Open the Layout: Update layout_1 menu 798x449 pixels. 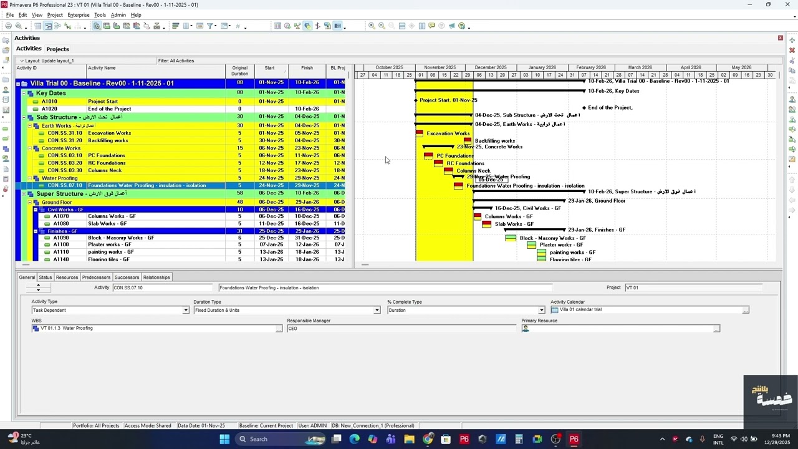click(47, 60)
